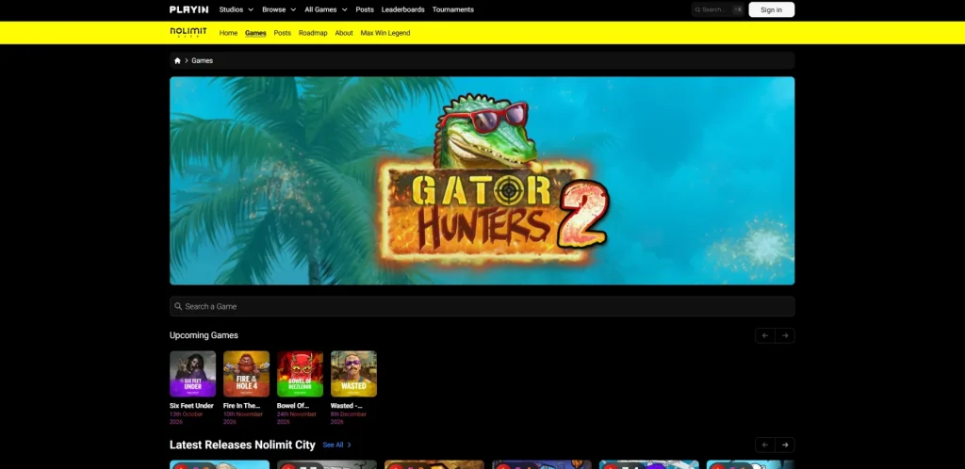This screenshot has height=469, width=965.
Task: Select the Games tab in yellow bar
Action: click(255, 33)
